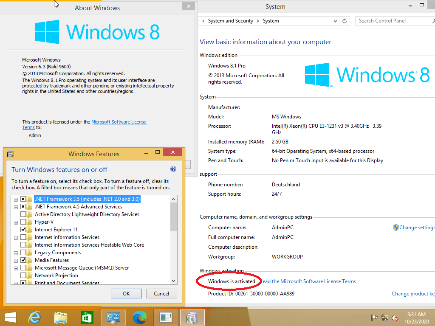Go to System and Security breadcrumb
This screenshot has height=326, width=435.
231,21
